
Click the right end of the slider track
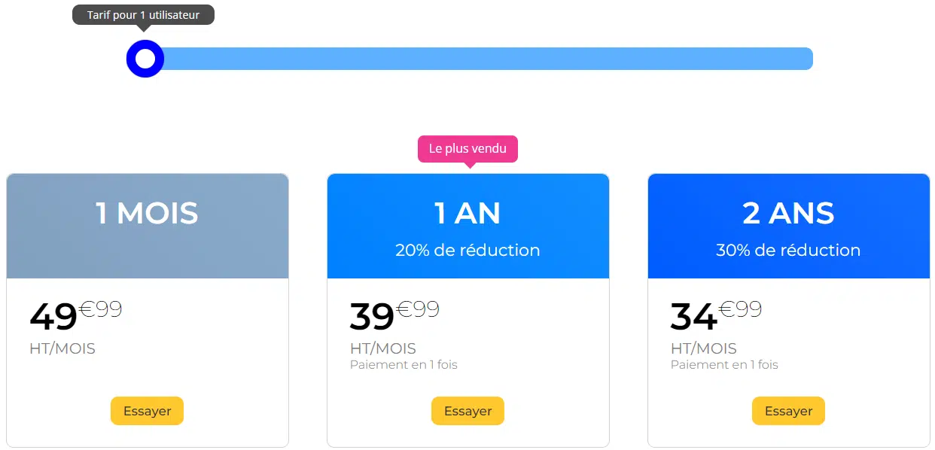click(806, 59)
